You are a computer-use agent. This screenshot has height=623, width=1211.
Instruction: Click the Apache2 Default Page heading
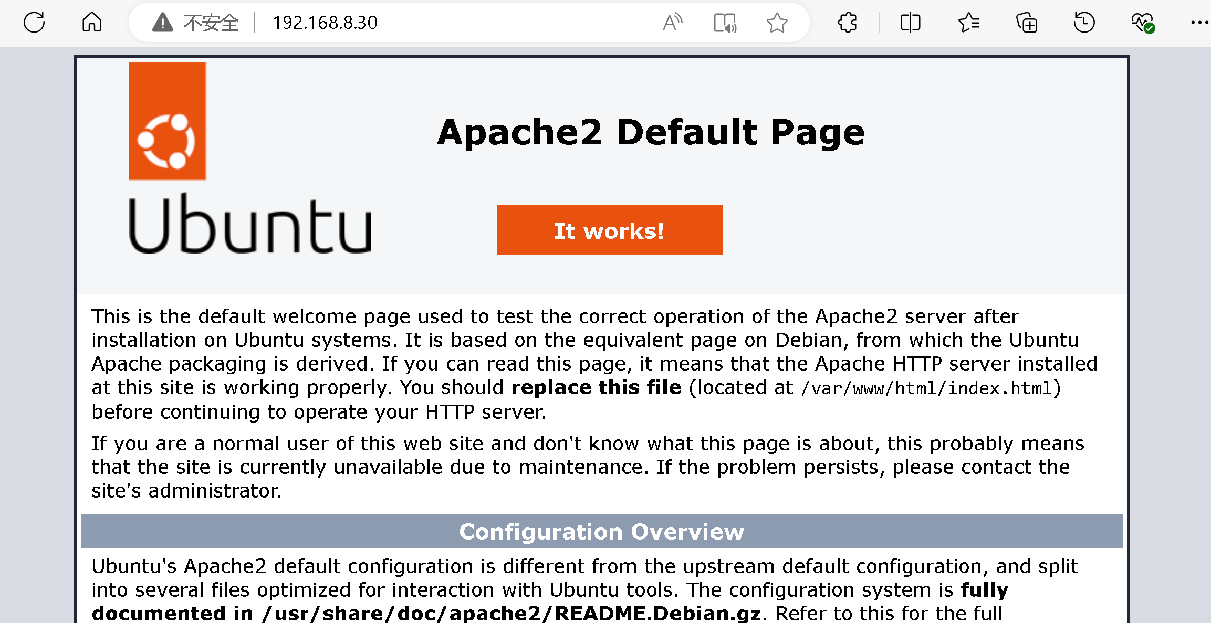(651, 132)
